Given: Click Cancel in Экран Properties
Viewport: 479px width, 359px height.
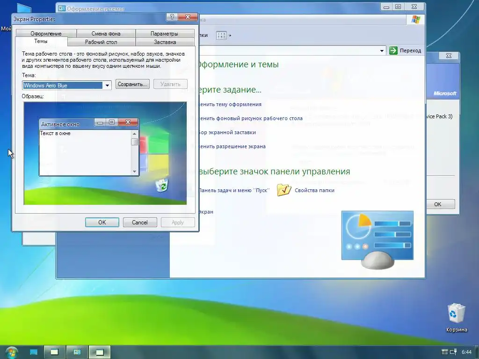Looking at the screenshot, I should point(140,222).
